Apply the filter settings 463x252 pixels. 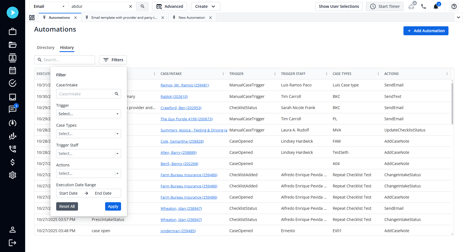[113, 206]
